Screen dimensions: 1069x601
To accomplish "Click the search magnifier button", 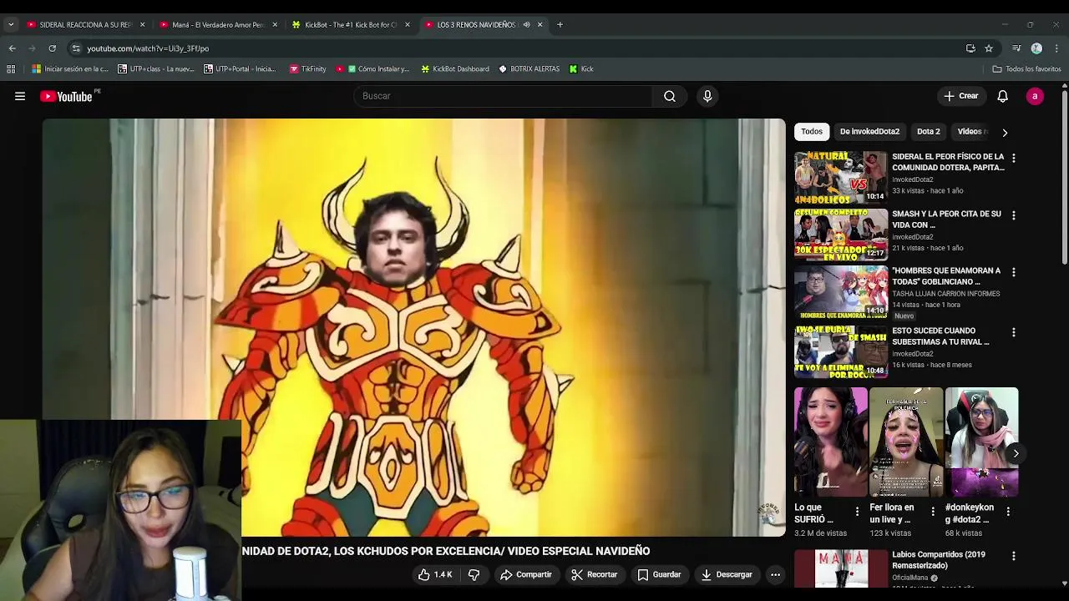I will 670,96.
